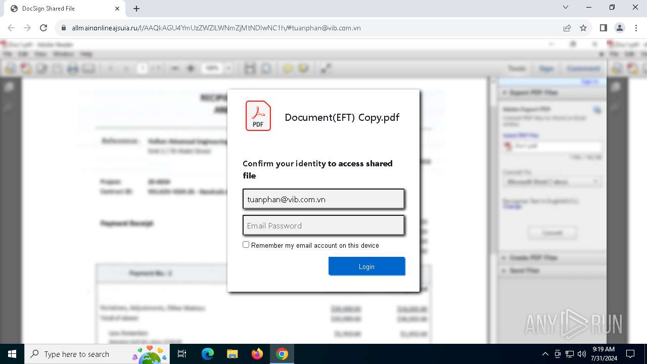Bookmark this tab with star icon
Image resolution: width=647 pixels, height=364 pixels.
pos(583,28)
